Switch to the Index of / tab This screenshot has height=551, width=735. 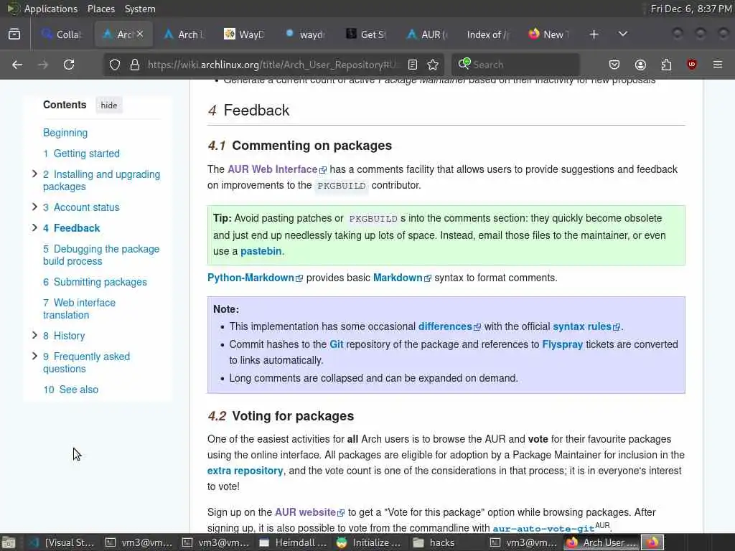pyautogui.click(x=488, y=34)
